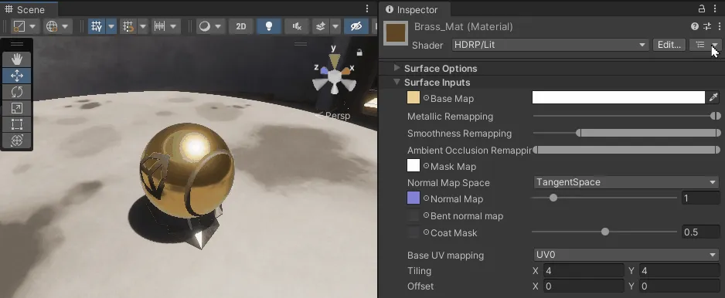Click the empty Coat Mask texture slot
This screenshot has height=298, width=725.
tap(414, 232)
